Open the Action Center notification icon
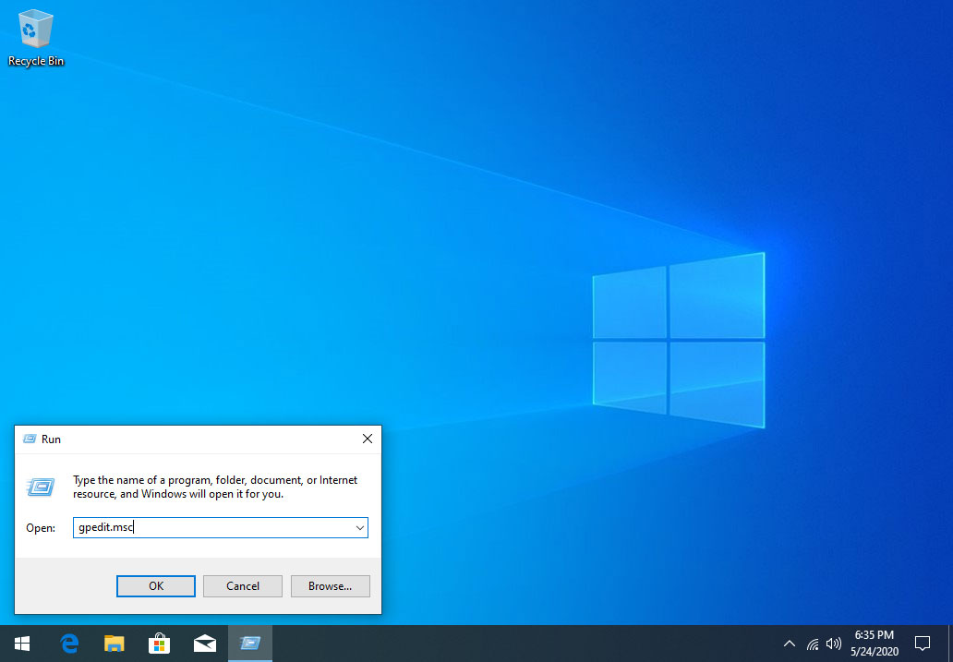This screenshot has width=953, height=662. pyautogui.click(x=923, y=644)
